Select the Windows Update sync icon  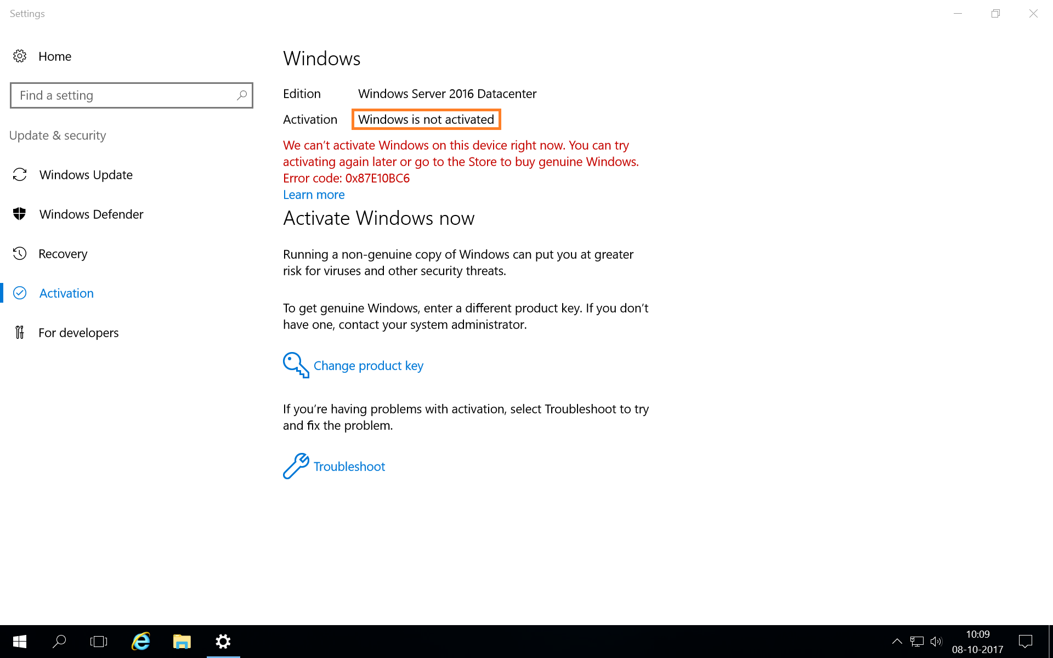pyautogui.click(x=20, y=174)
